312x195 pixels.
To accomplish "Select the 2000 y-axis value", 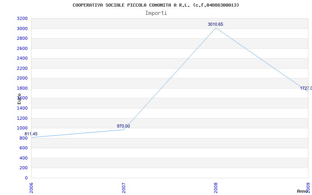I will click(22, 78).
